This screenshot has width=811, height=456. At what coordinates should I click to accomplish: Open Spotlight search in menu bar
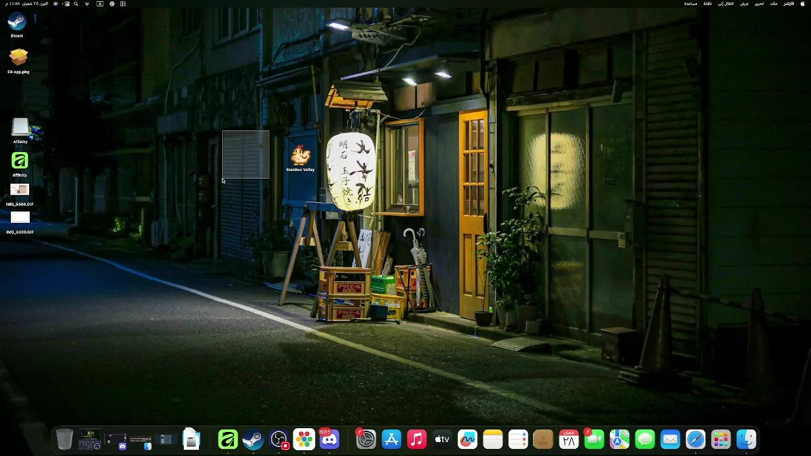tap(76, 4)
